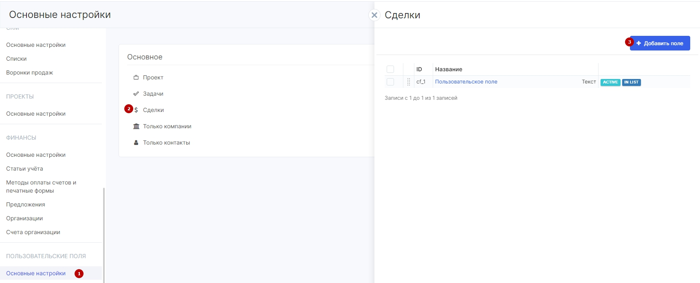Viewport: 700px width, 283px height.
Task: Tick the checkbox for row cf_1
Action: click(390, 82)
